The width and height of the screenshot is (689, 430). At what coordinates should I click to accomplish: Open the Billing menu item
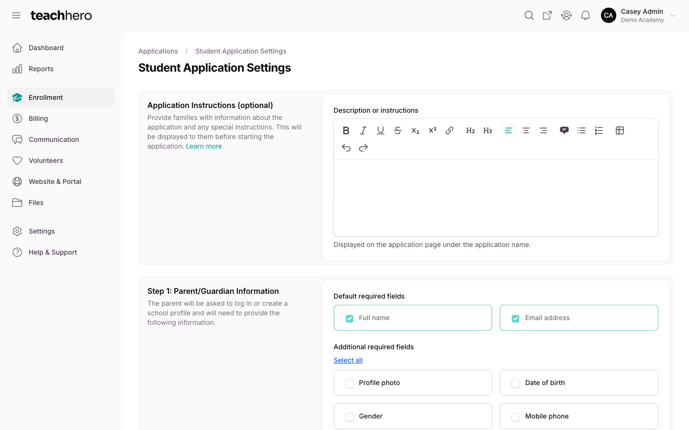[x=61, y=118]
